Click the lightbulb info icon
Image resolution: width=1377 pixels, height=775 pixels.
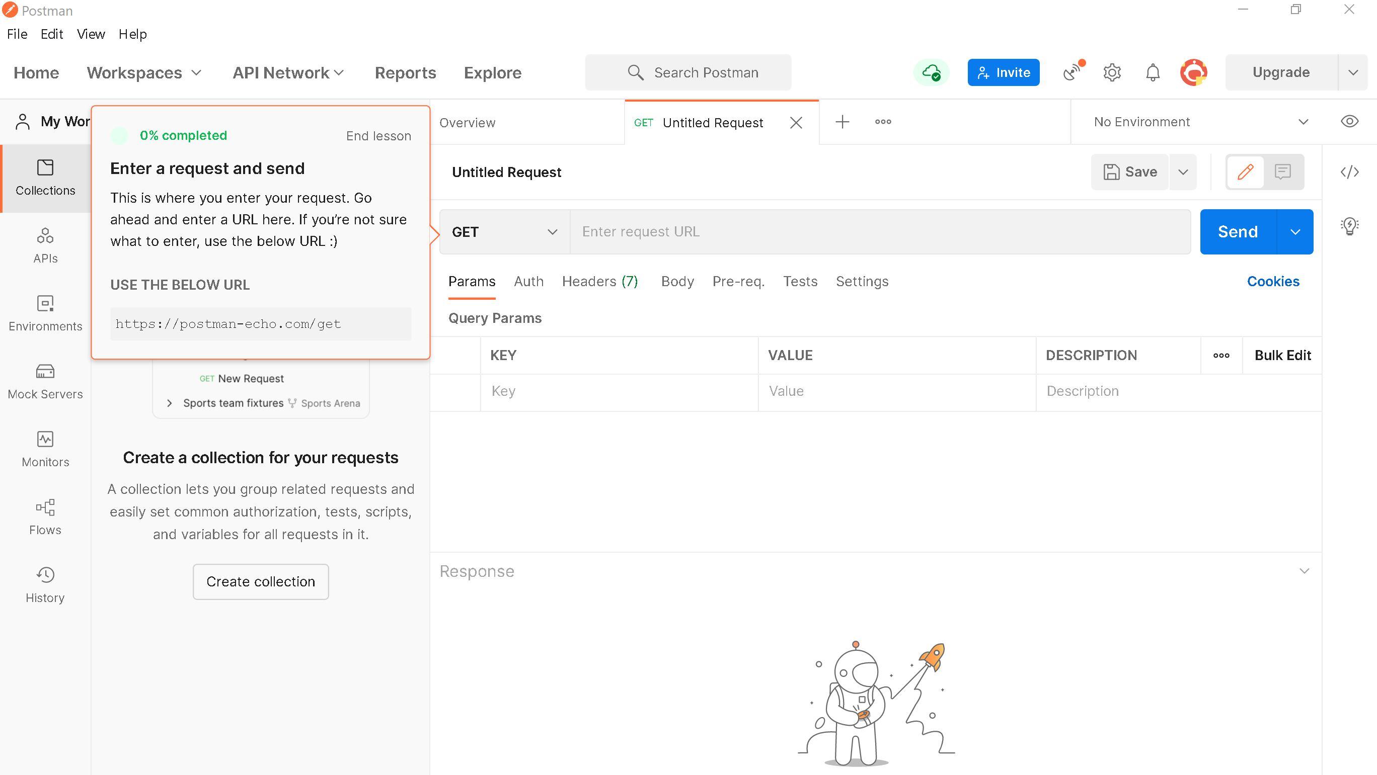[1349, 225]
